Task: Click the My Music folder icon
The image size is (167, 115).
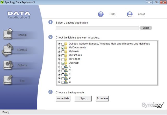Action: [x=66, y=51]
